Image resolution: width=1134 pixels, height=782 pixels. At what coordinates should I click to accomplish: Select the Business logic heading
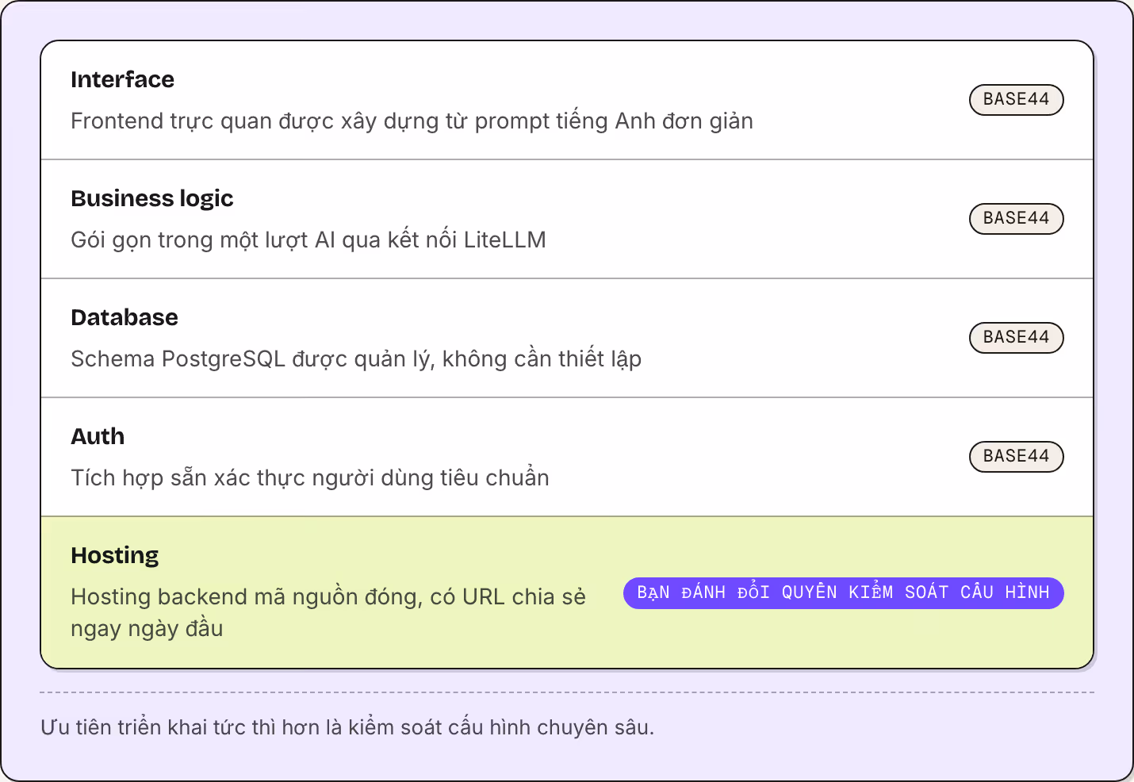(152, 199)
